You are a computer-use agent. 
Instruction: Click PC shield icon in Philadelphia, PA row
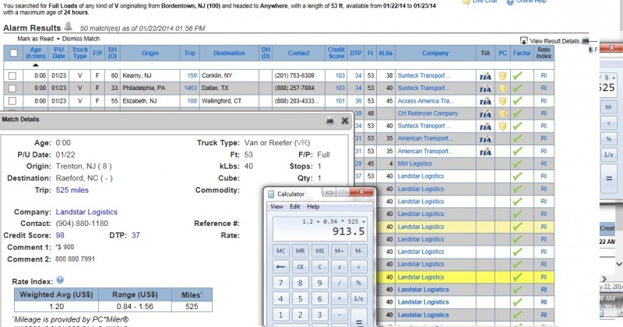[502, 89]
